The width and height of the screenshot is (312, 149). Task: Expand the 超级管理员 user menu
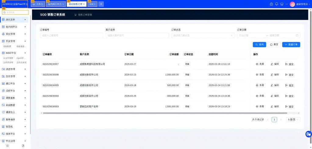300,4
